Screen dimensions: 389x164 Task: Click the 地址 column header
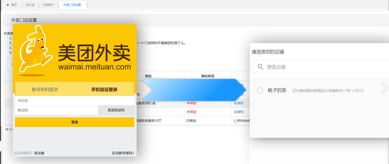tap(148, 76)
